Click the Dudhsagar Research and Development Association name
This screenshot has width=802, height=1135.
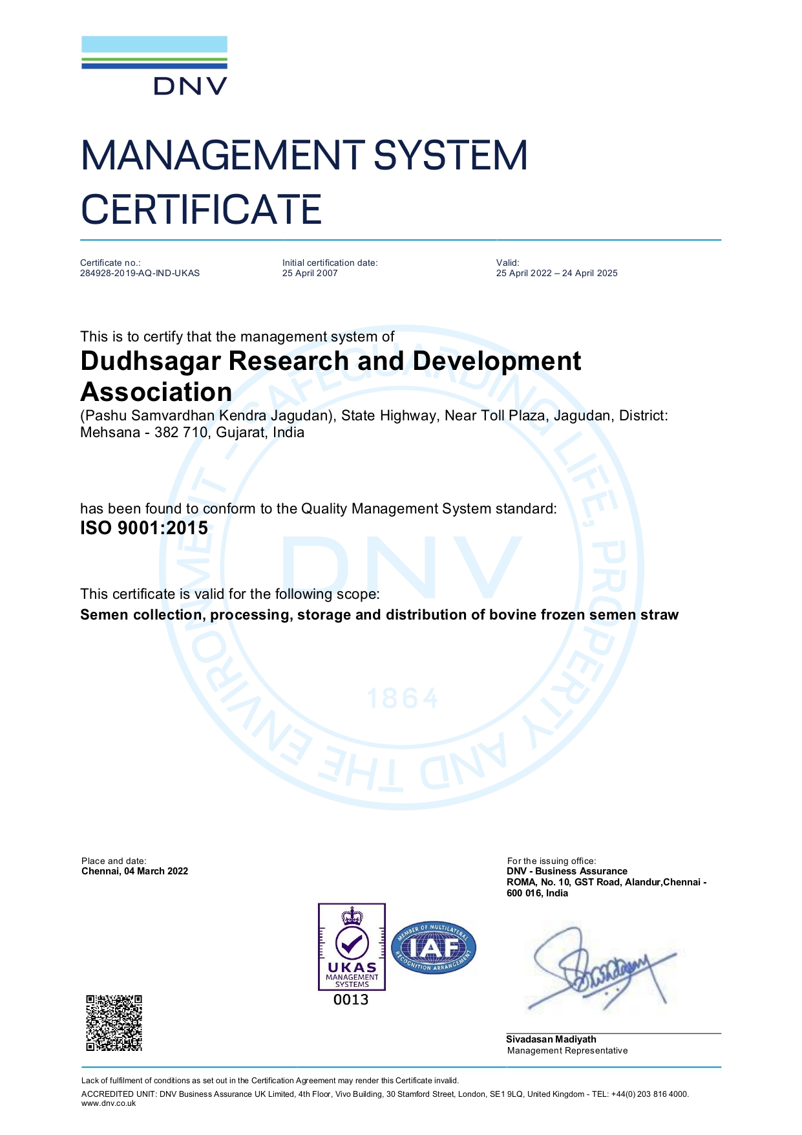(330, 376)
